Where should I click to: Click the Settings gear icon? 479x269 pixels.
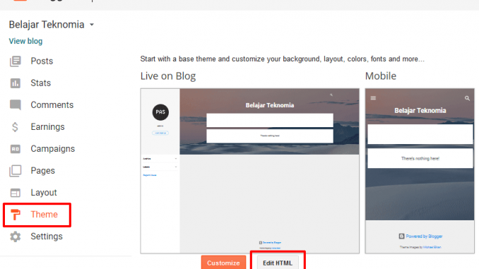tap(16, 237)
